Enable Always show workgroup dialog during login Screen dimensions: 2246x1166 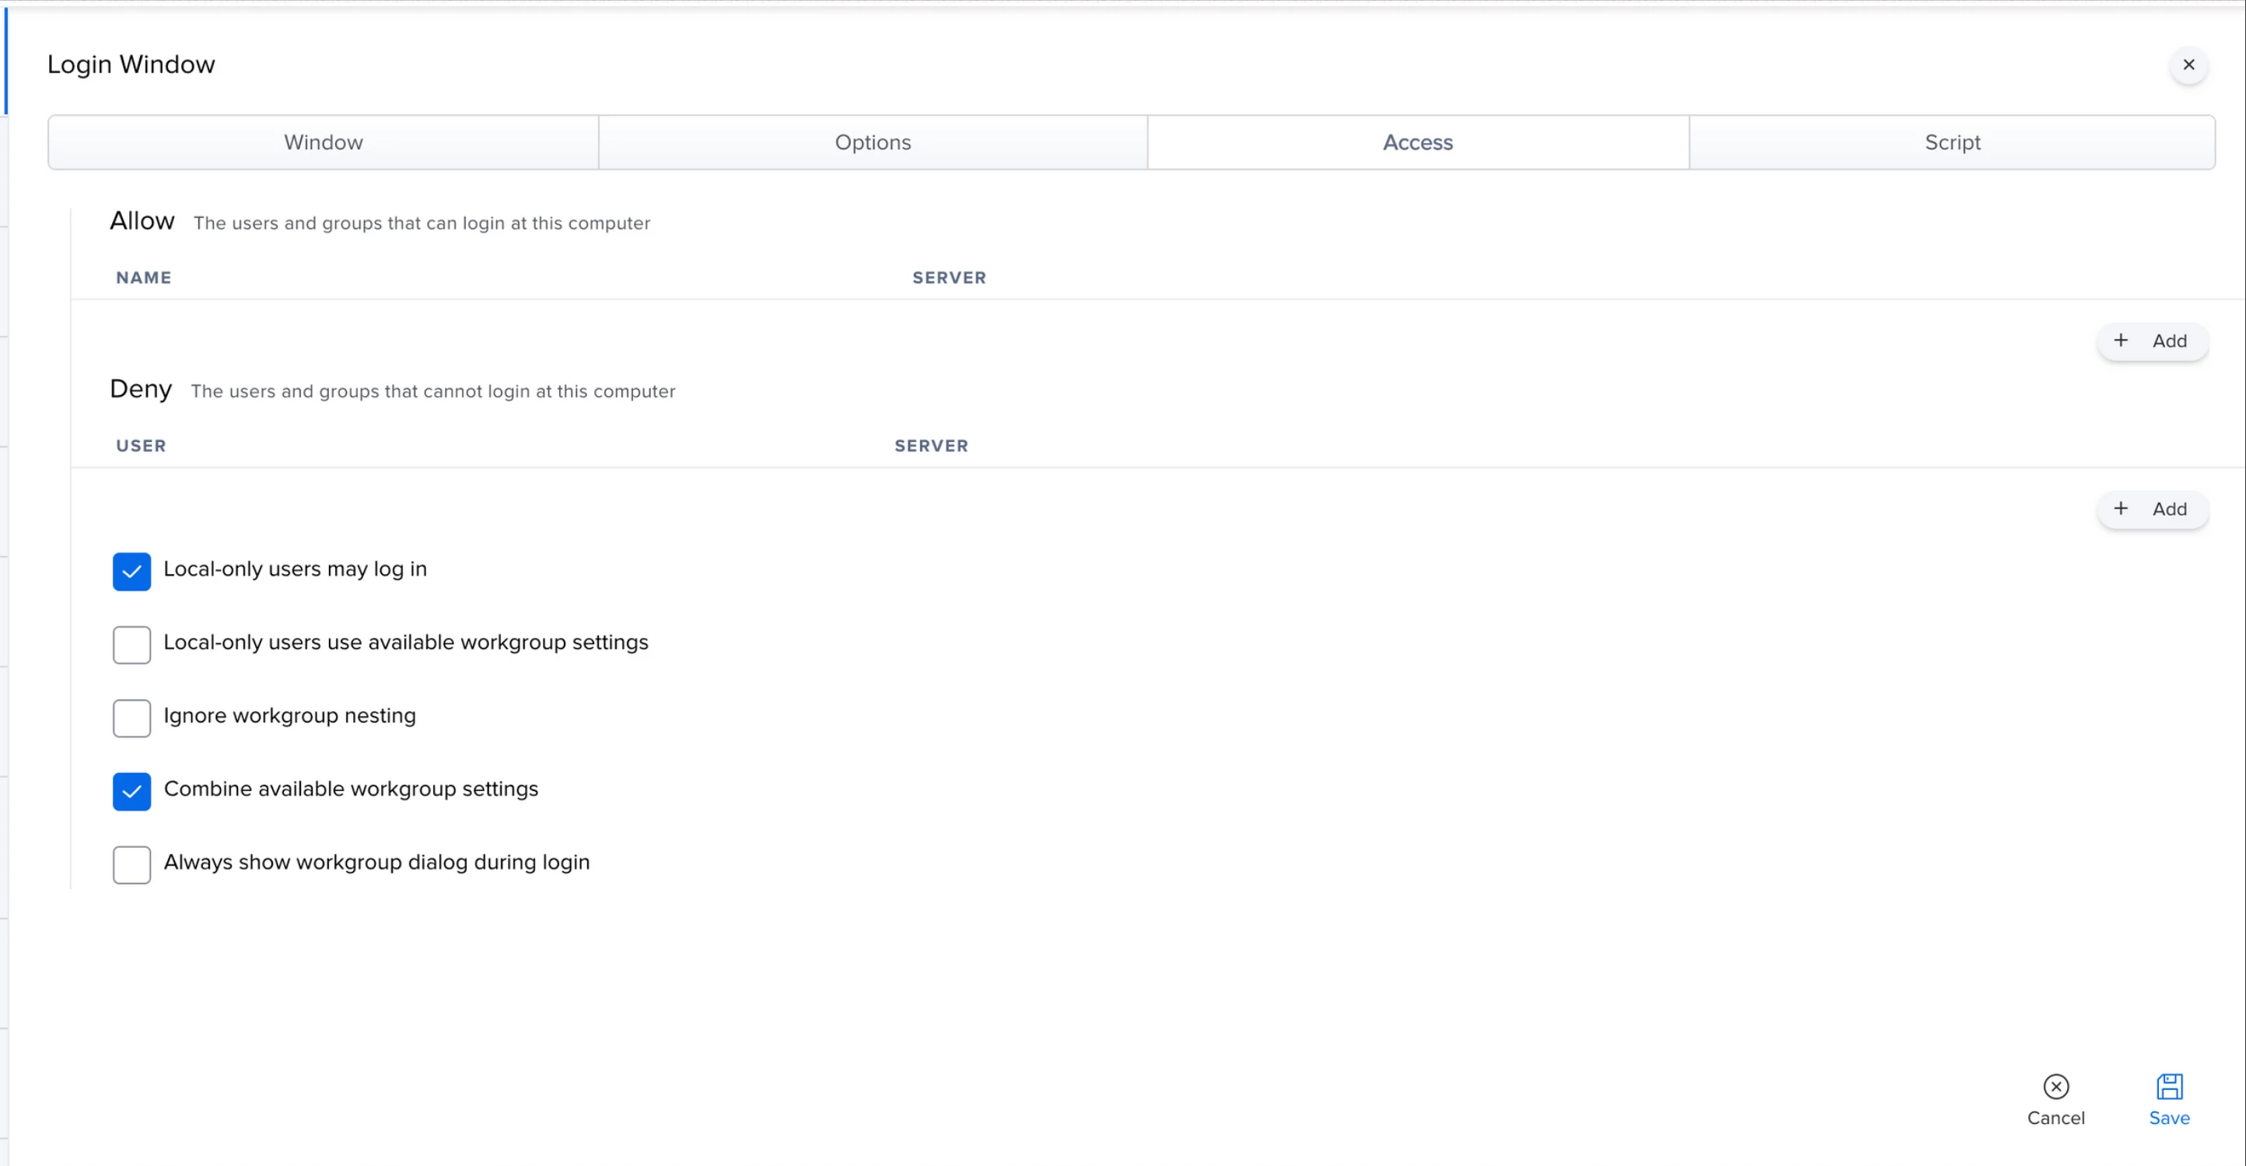131,864
